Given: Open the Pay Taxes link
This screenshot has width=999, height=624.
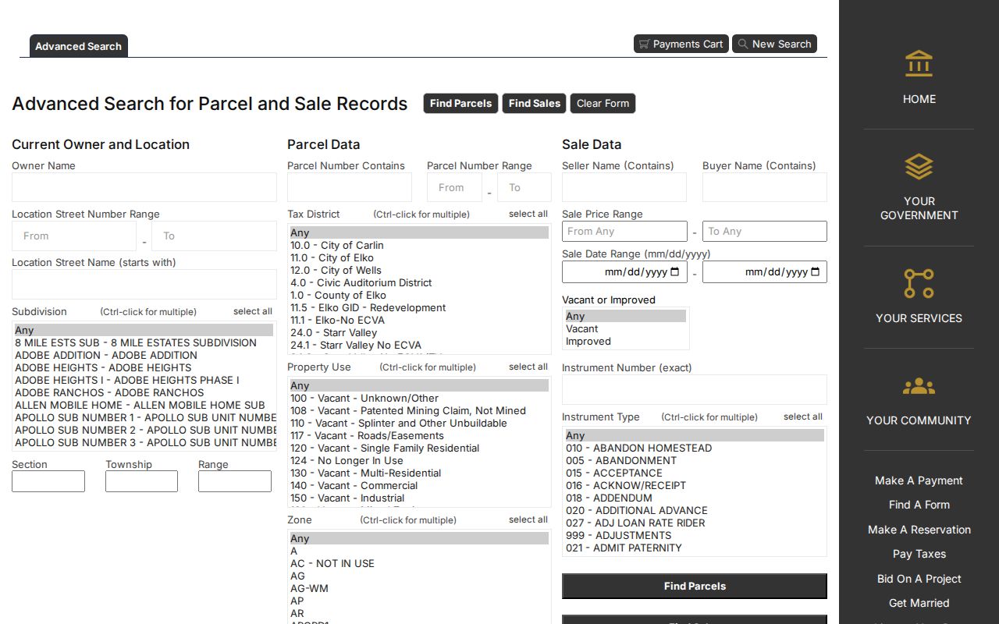Looking at the screenshot, I should 919,554.
